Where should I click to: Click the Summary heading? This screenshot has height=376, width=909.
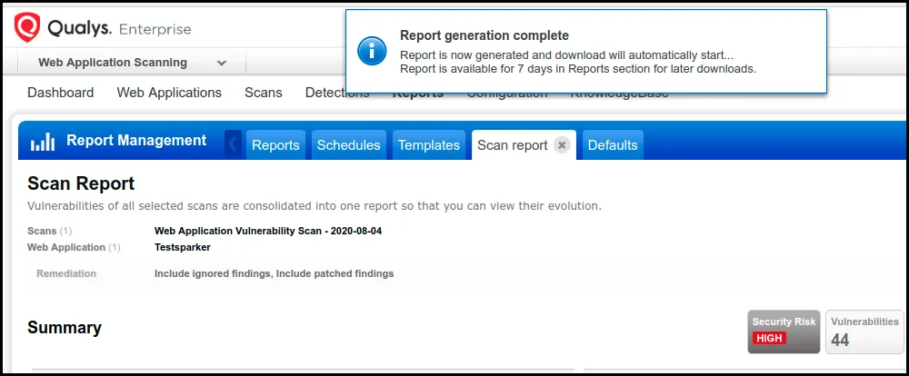(65, 327)
